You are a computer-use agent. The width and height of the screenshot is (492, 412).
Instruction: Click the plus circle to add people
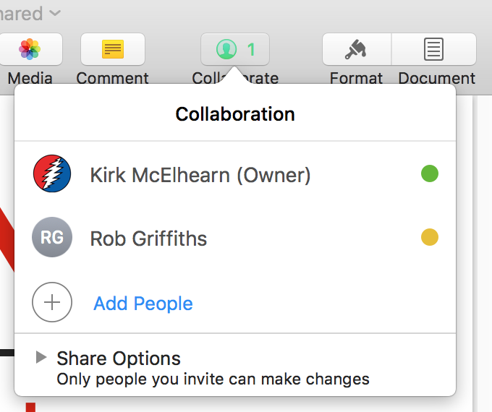point(52,302)
